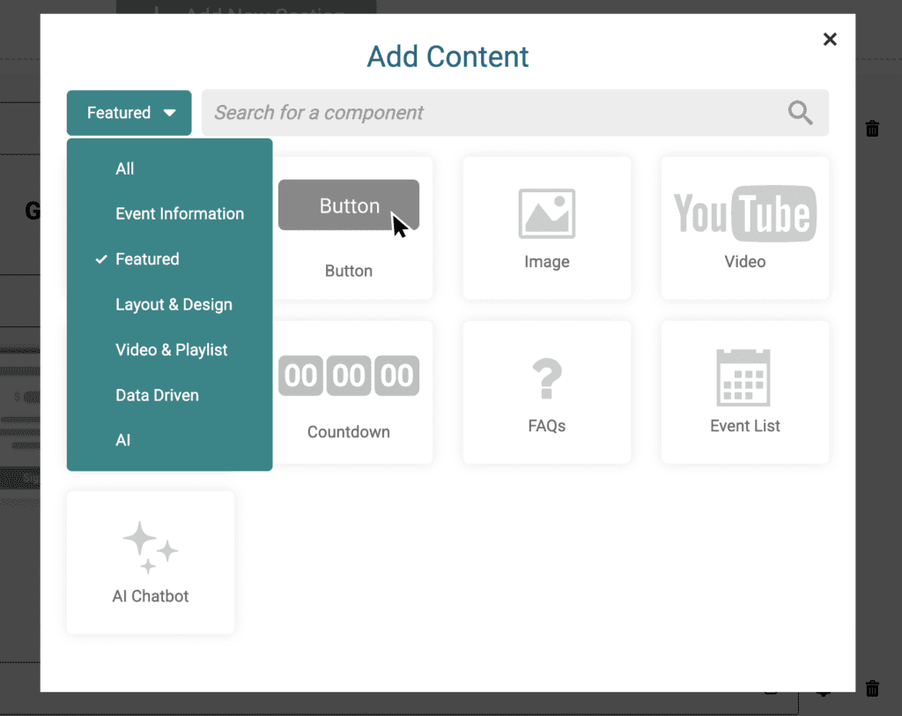
Task: Click the top-right trash delete icon
Action: (872, 129)
